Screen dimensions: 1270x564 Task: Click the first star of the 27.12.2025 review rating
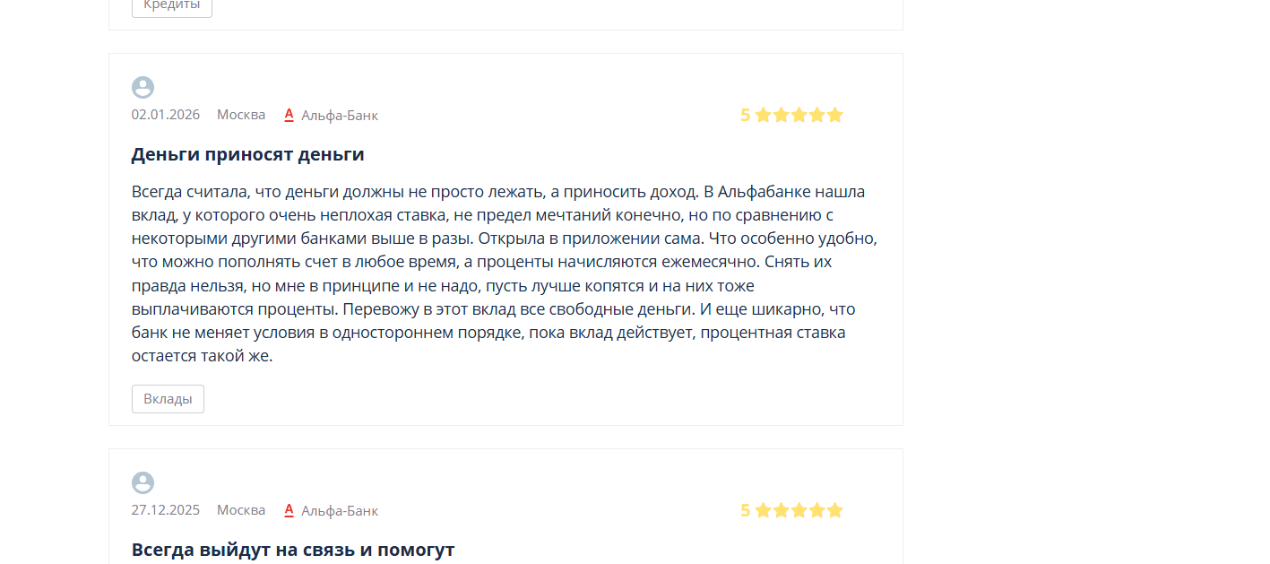[x=764, y=510]
